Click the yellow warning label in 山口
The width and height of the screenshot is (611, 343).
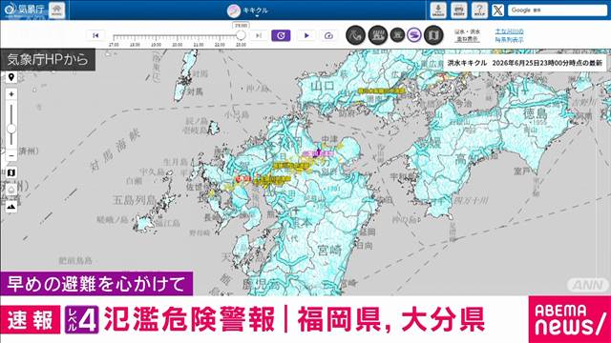coord(381,91)
